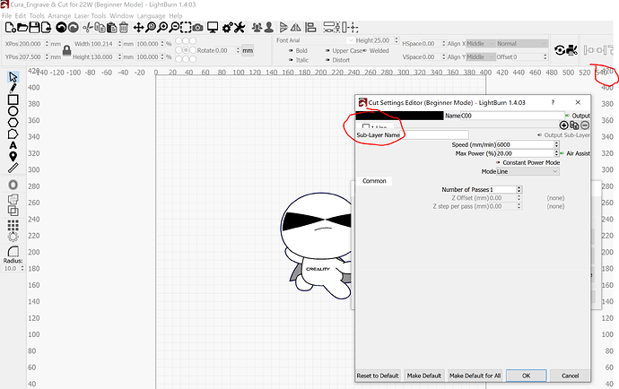Screen dimensions: 619x389
Task: Open a project with folder icon
Action: [x=22, y=27]
